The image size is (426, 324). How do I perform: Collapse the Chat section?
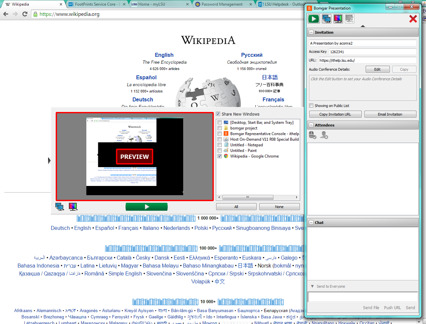311,223
